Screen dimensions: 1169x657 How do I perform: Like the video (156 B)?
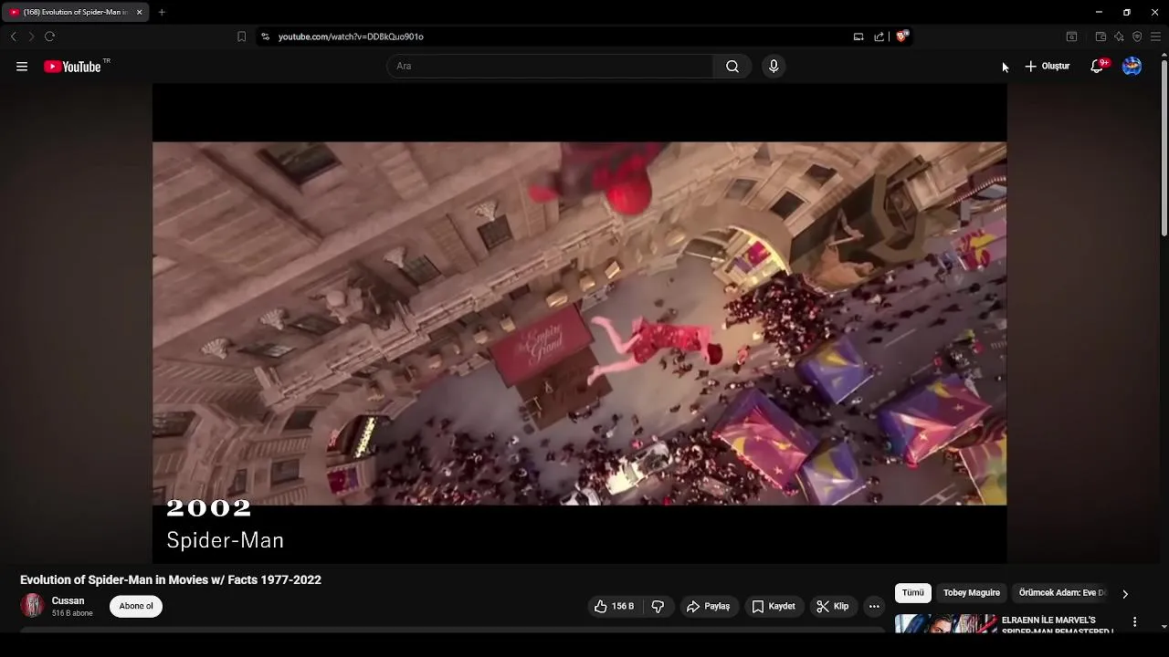point(615,606)
